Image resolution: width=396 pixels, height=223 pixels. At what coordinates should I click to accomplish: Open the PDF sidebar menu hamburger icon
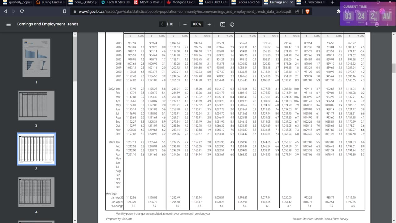tap(9, 24)
